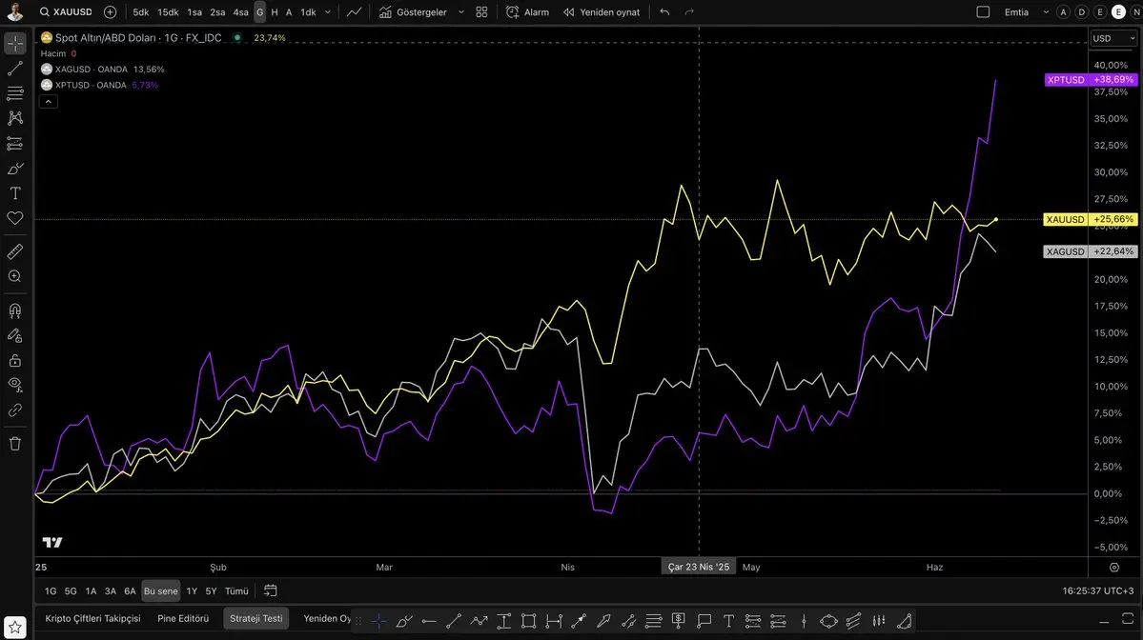1143x640 pixels.
Task: Open Pine Editörü tab
Action: [x=183, y=619]
